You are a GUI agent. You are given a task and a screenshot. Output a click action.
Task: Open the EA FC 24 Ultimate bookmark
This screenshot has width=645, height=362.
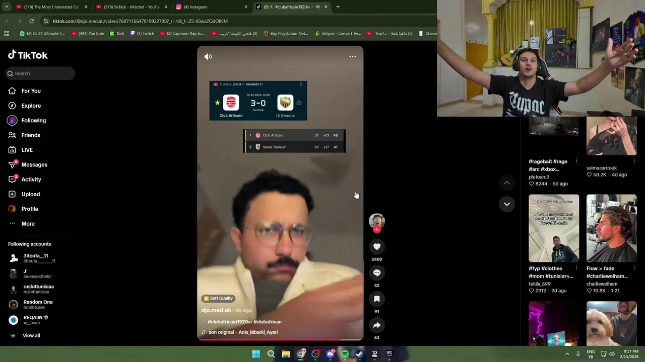[x=42, y=34]
